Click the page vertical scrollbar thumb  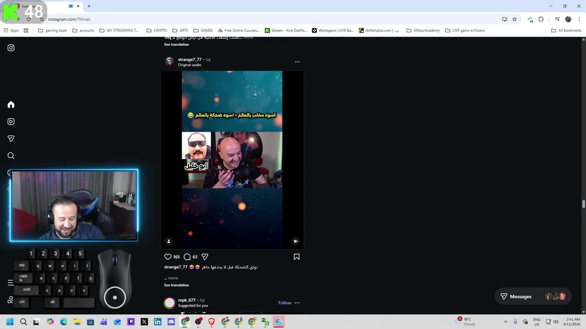[x=583, y=203]
